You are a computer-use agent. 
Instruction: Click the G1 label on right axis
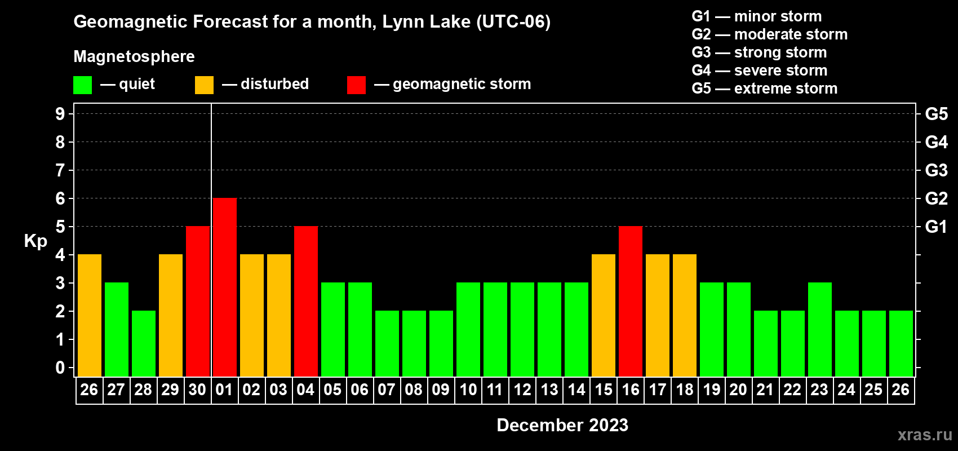click(937, 227)
